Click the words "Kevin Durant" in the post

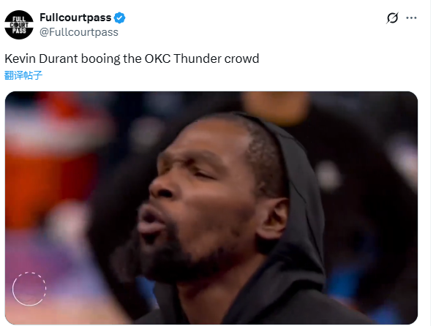[x=42, y=58]
